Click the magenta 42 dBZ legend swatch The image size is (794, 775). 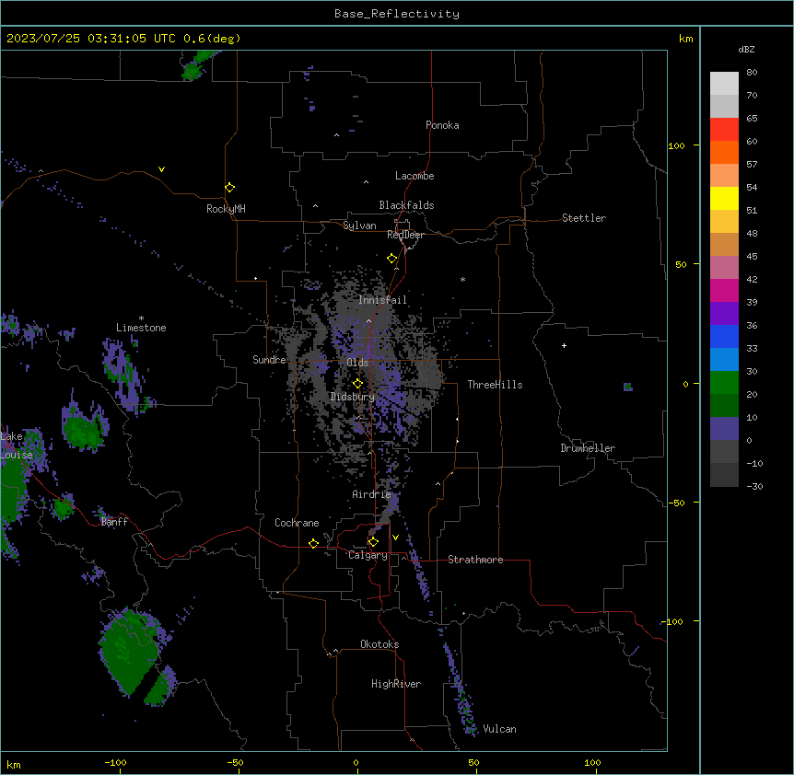pyautogui.click(x=724, y=291)
